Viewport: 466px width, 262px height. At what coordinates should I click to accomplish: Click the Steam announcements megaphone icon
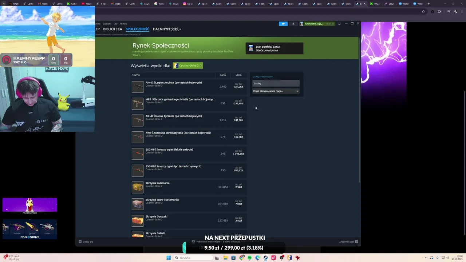tap(283, 24)
